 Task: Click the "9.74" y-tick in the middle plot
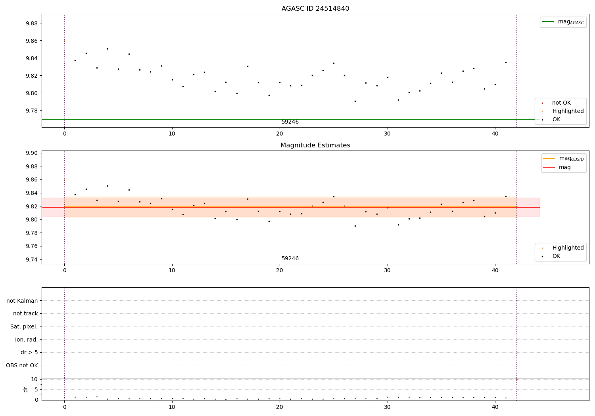(x=31, y=260)
